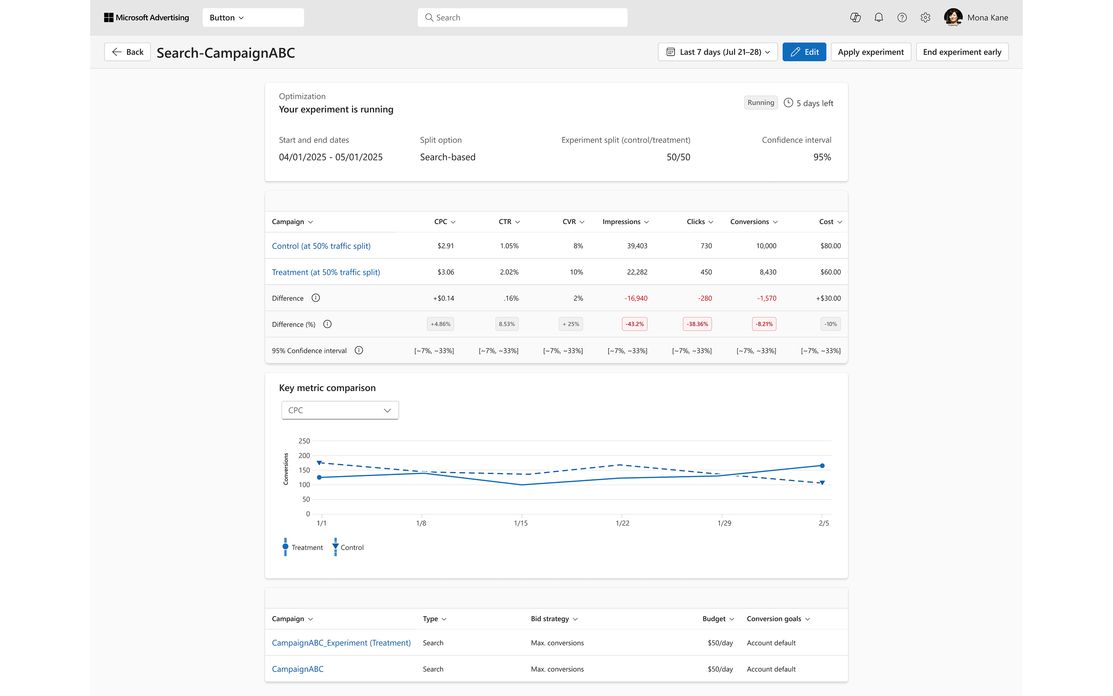Viewport: 1113px width, 696px height.
Task: Expand the Type column header menu
Action: point(444,619)
